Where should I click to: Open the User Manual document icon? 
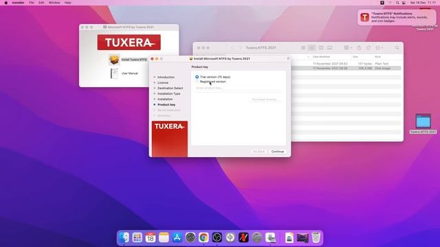(x=114, y=73)
